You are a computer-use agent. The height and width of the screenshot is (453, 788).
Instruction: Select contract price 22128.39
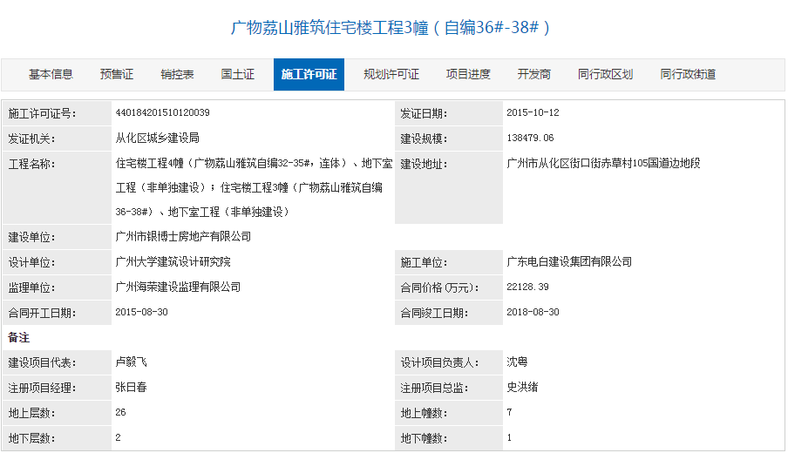[527, 287]
